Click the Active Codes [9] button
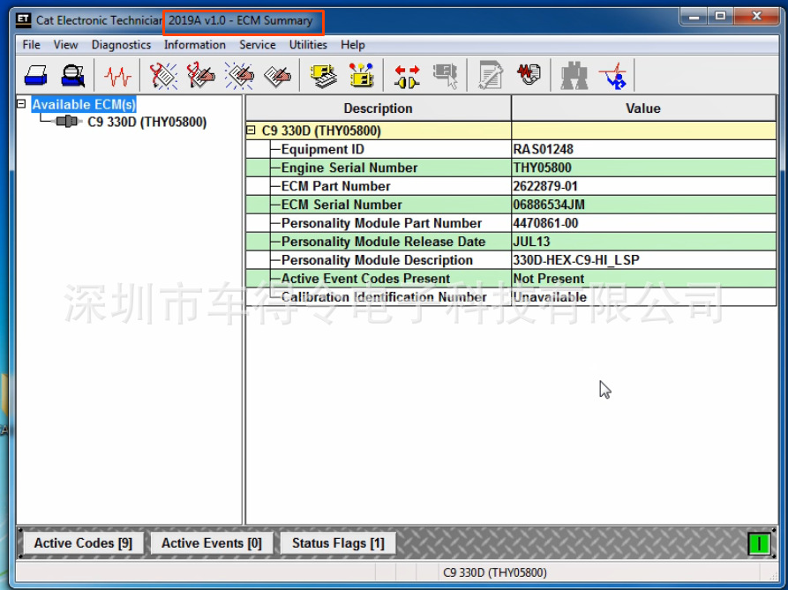The image size is (788, 590). click(84, 543)
